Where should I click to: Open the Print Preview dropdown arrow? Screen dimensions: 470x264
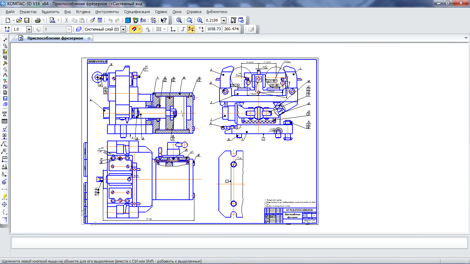(58, 20)
